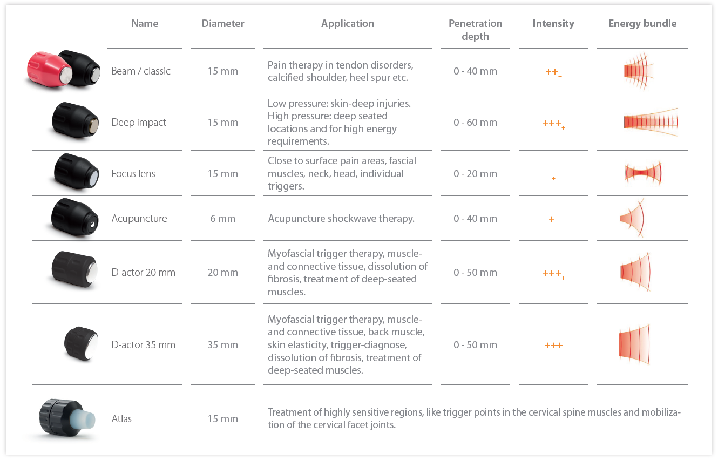
Task: Click the Atlas product name
Action: click(121, 419)
